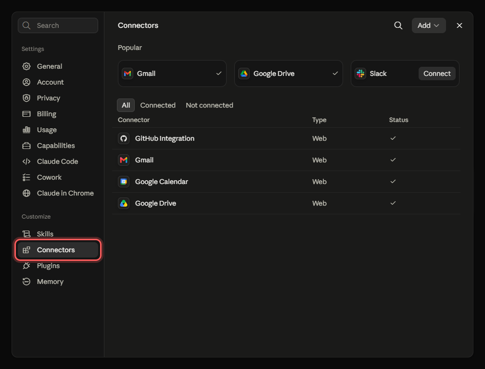
Task: Select Connectors in sidebar
Action: tap(58, 250)
